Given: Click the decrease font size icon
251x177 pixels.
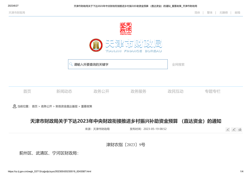Looking at the screenshot, I should (x=228, y=129).
